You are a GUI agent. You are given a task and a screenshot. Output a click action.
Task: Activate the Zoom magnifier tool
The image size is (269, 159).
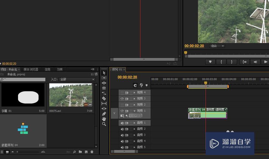[104, 124]
